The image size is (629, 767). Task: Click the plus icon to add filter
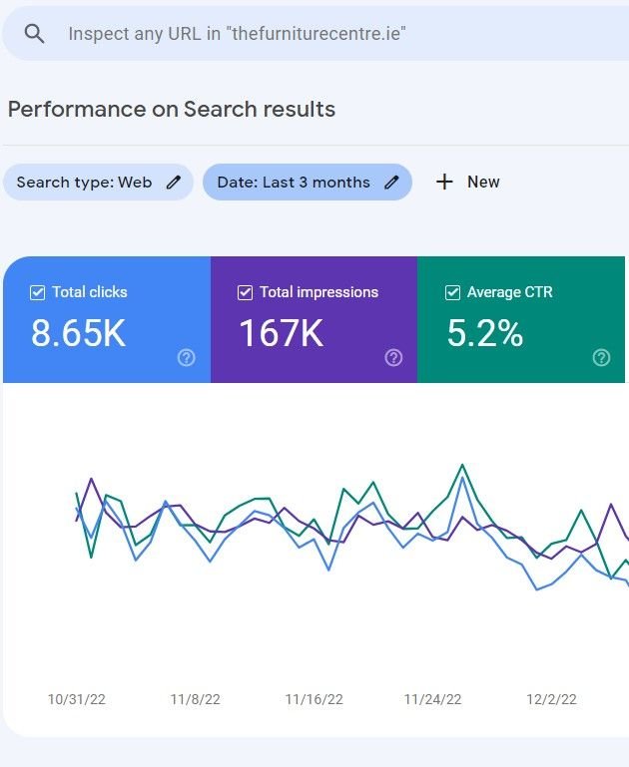445,182
